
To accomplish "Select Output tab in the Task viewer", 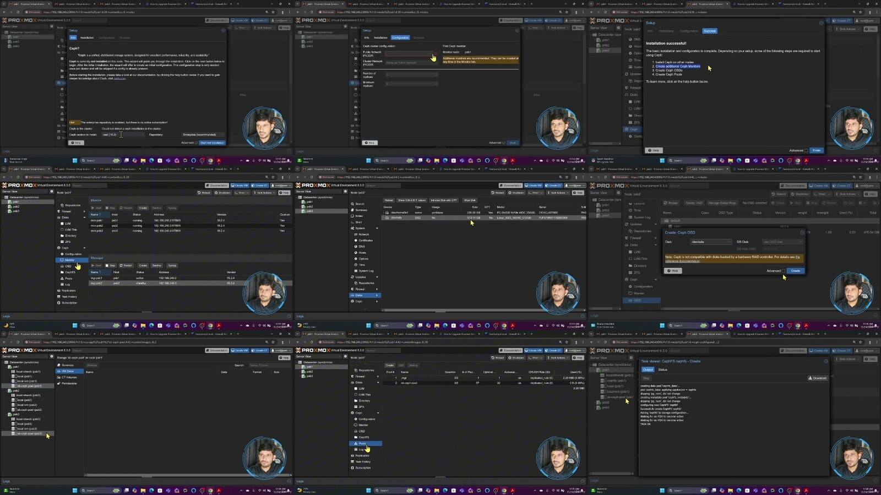I will [x=648, y=369].
